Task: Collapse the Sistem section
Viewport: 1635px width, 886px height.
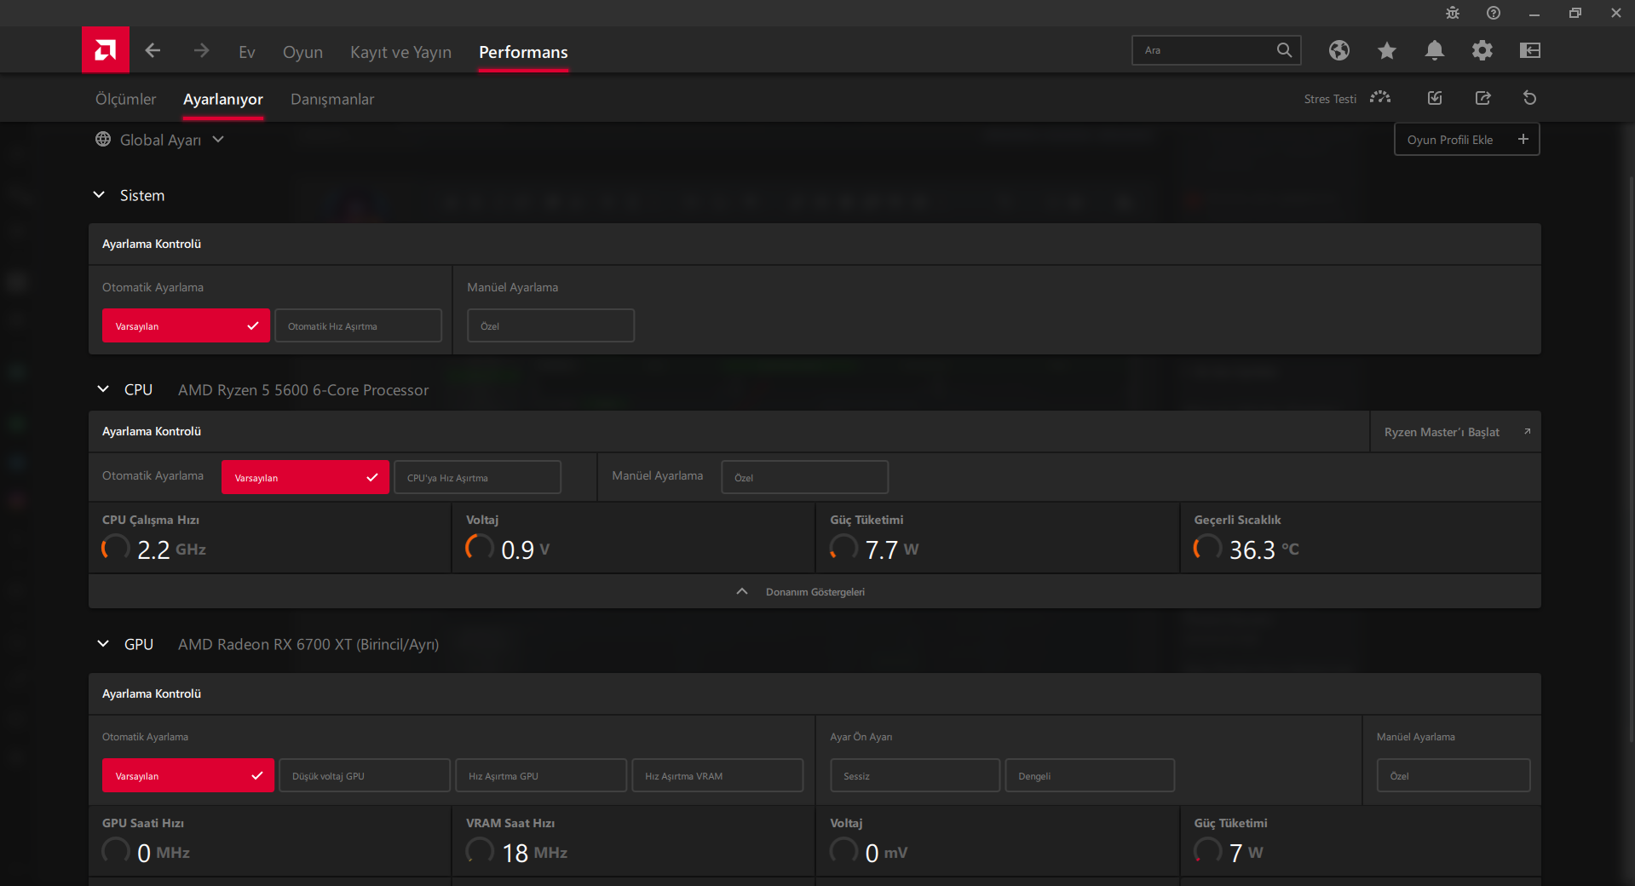Action: (x=99, y=195)
